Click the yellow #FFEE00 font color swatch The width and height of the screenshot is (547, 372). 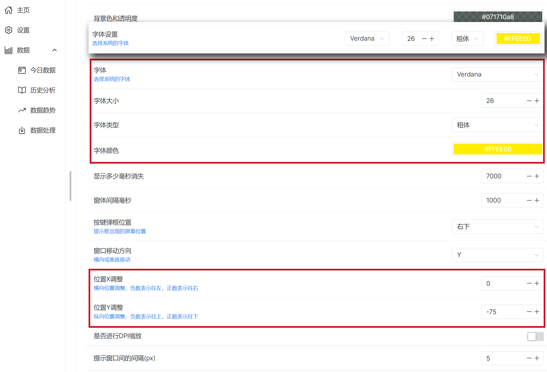(497, 149)
